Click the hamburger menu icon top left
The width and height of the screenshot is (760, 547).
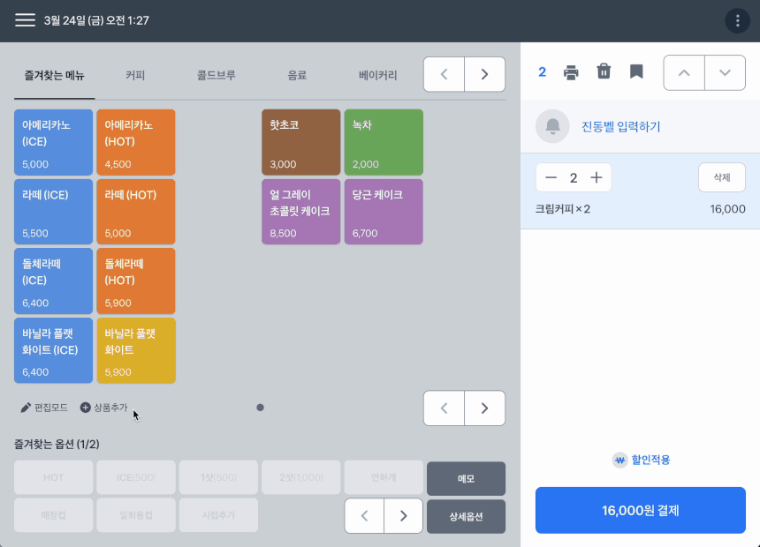tap(25, 19)
